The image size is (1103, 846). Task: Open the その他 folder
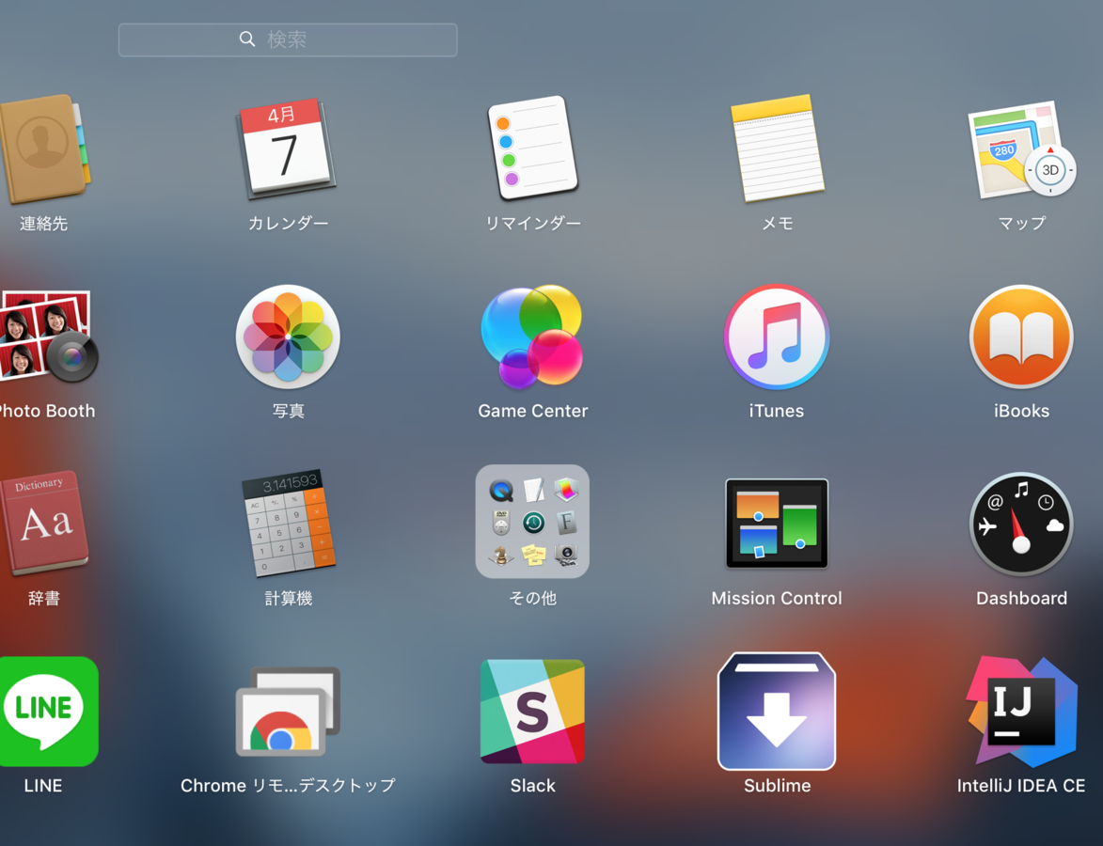532,521
